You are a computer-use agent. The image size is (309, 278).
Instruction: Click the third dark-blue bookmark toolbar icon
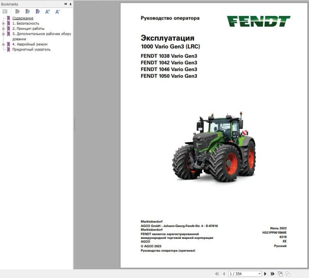(x=38, y=12)
